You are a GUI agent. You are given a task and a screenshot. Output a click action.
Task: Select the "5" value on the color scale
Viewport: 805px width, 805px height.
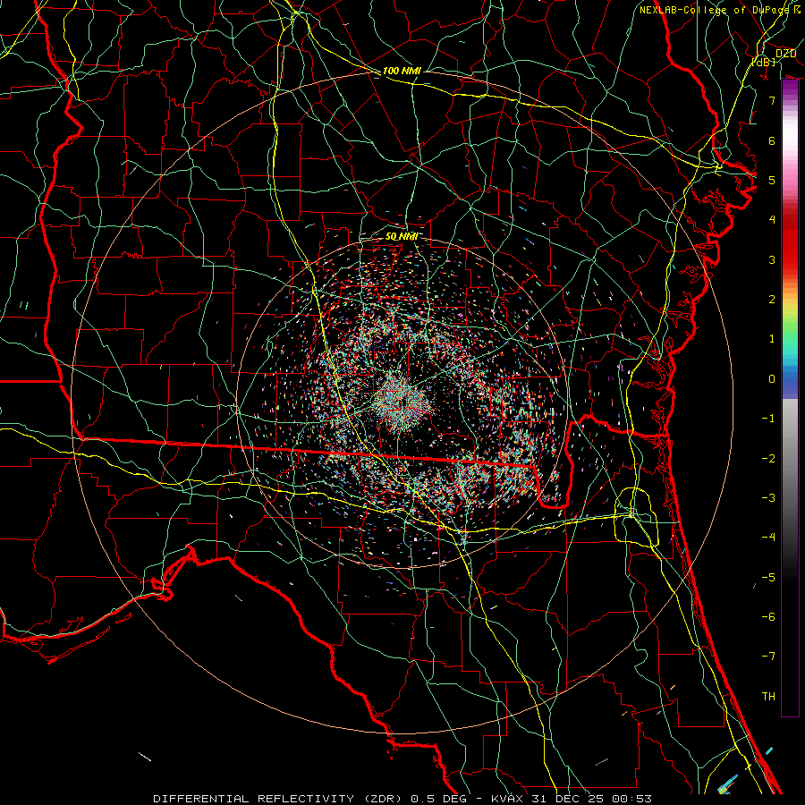[772, 180]
